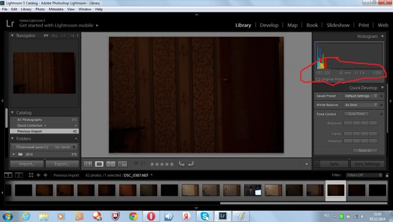This screenshot has width=393, height=222.
Task: Go back with filmstrip left arrow
Action: coord(38,175)
